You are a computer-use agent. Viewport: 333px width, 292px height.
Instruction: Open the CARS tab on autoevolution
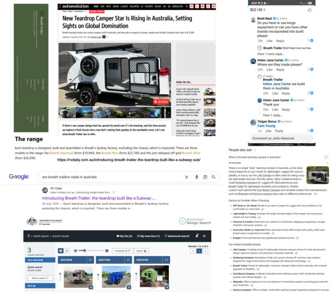(x=102, y=7)
